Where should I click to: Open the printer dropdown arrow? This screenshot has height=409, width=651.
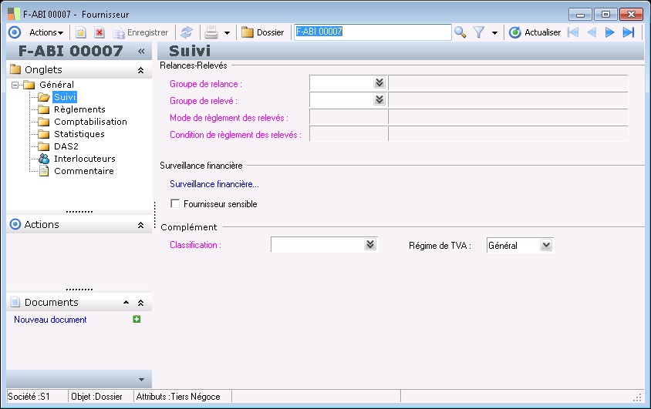coord(227,33)
